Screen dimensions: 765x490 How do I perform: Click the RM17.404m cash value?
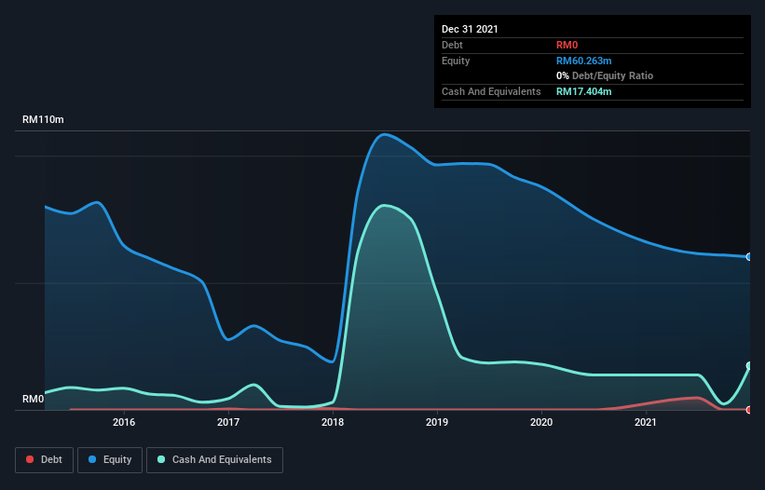pyautogui.click(x=584, y=91)
